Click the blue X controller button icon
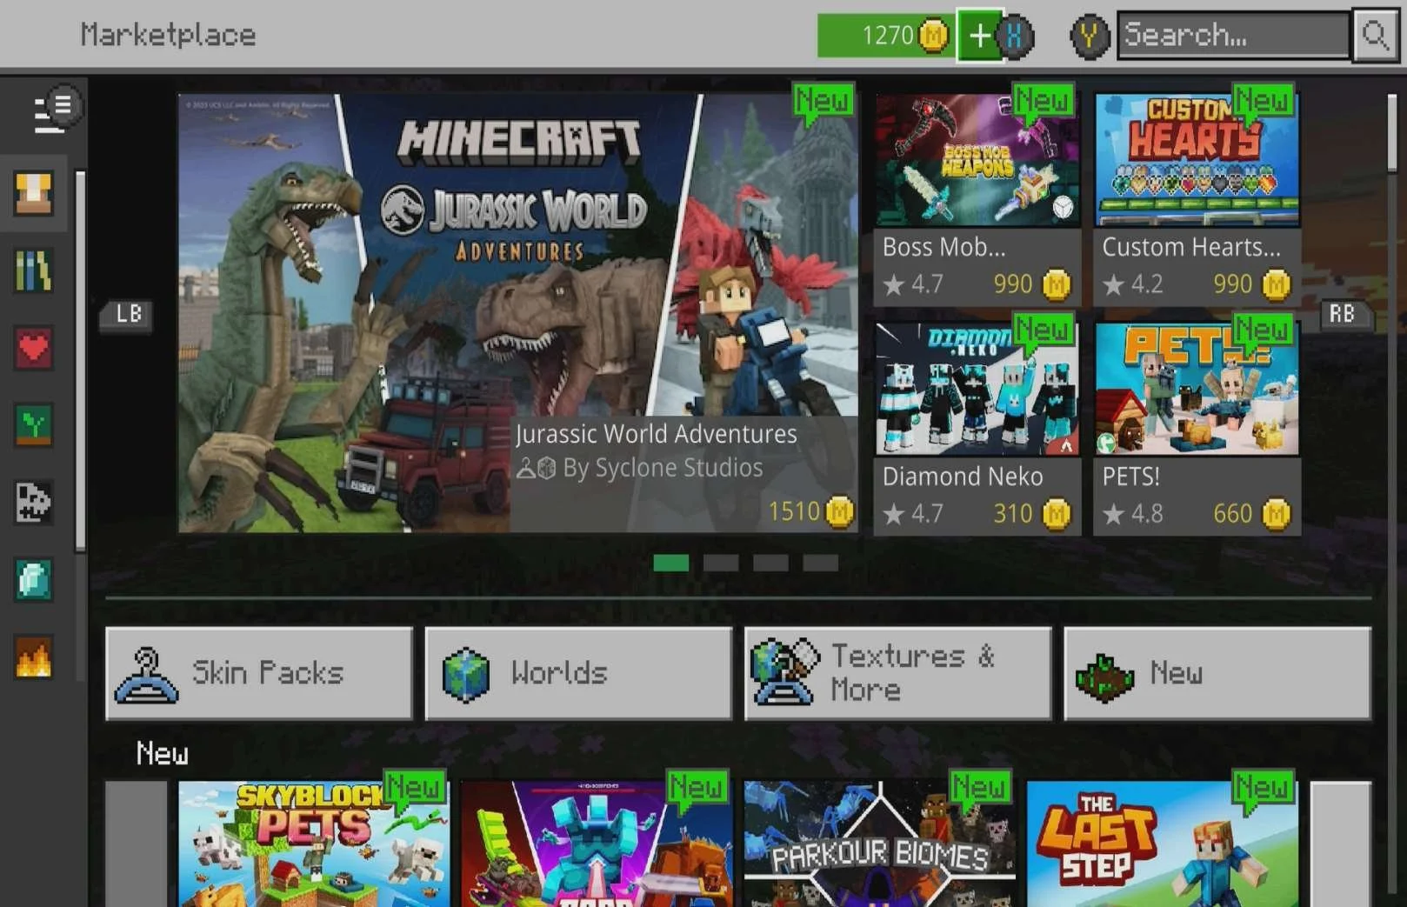The height and width of the screenshot is (907, 1407). (1015, 36)
